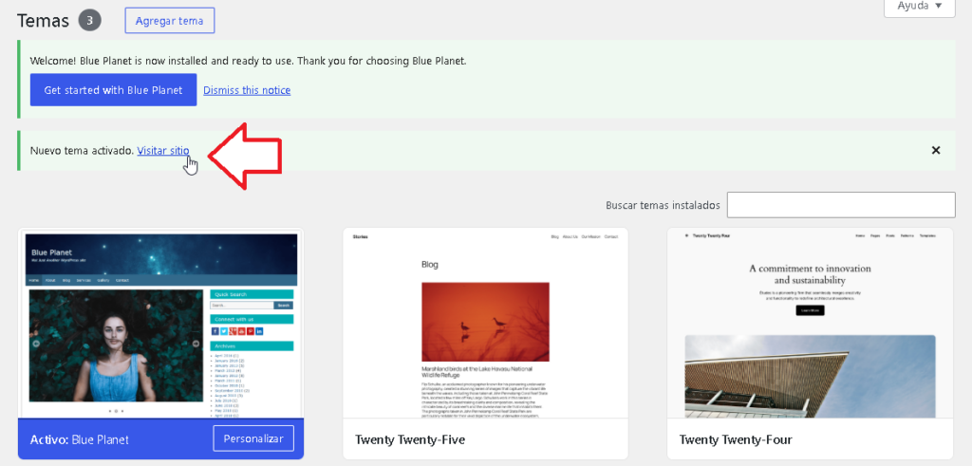This screenshot has height=466, width=972.
Task: Focus the Buscar temas instalados field
Action: coord(841,205)
